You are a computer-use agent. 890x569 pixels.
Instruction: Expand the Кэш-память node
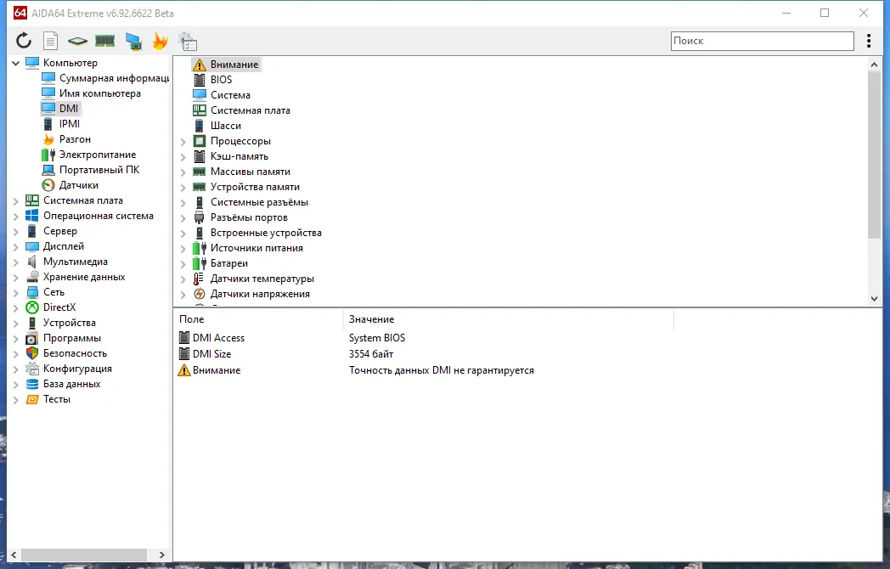(x=183, y=157)
